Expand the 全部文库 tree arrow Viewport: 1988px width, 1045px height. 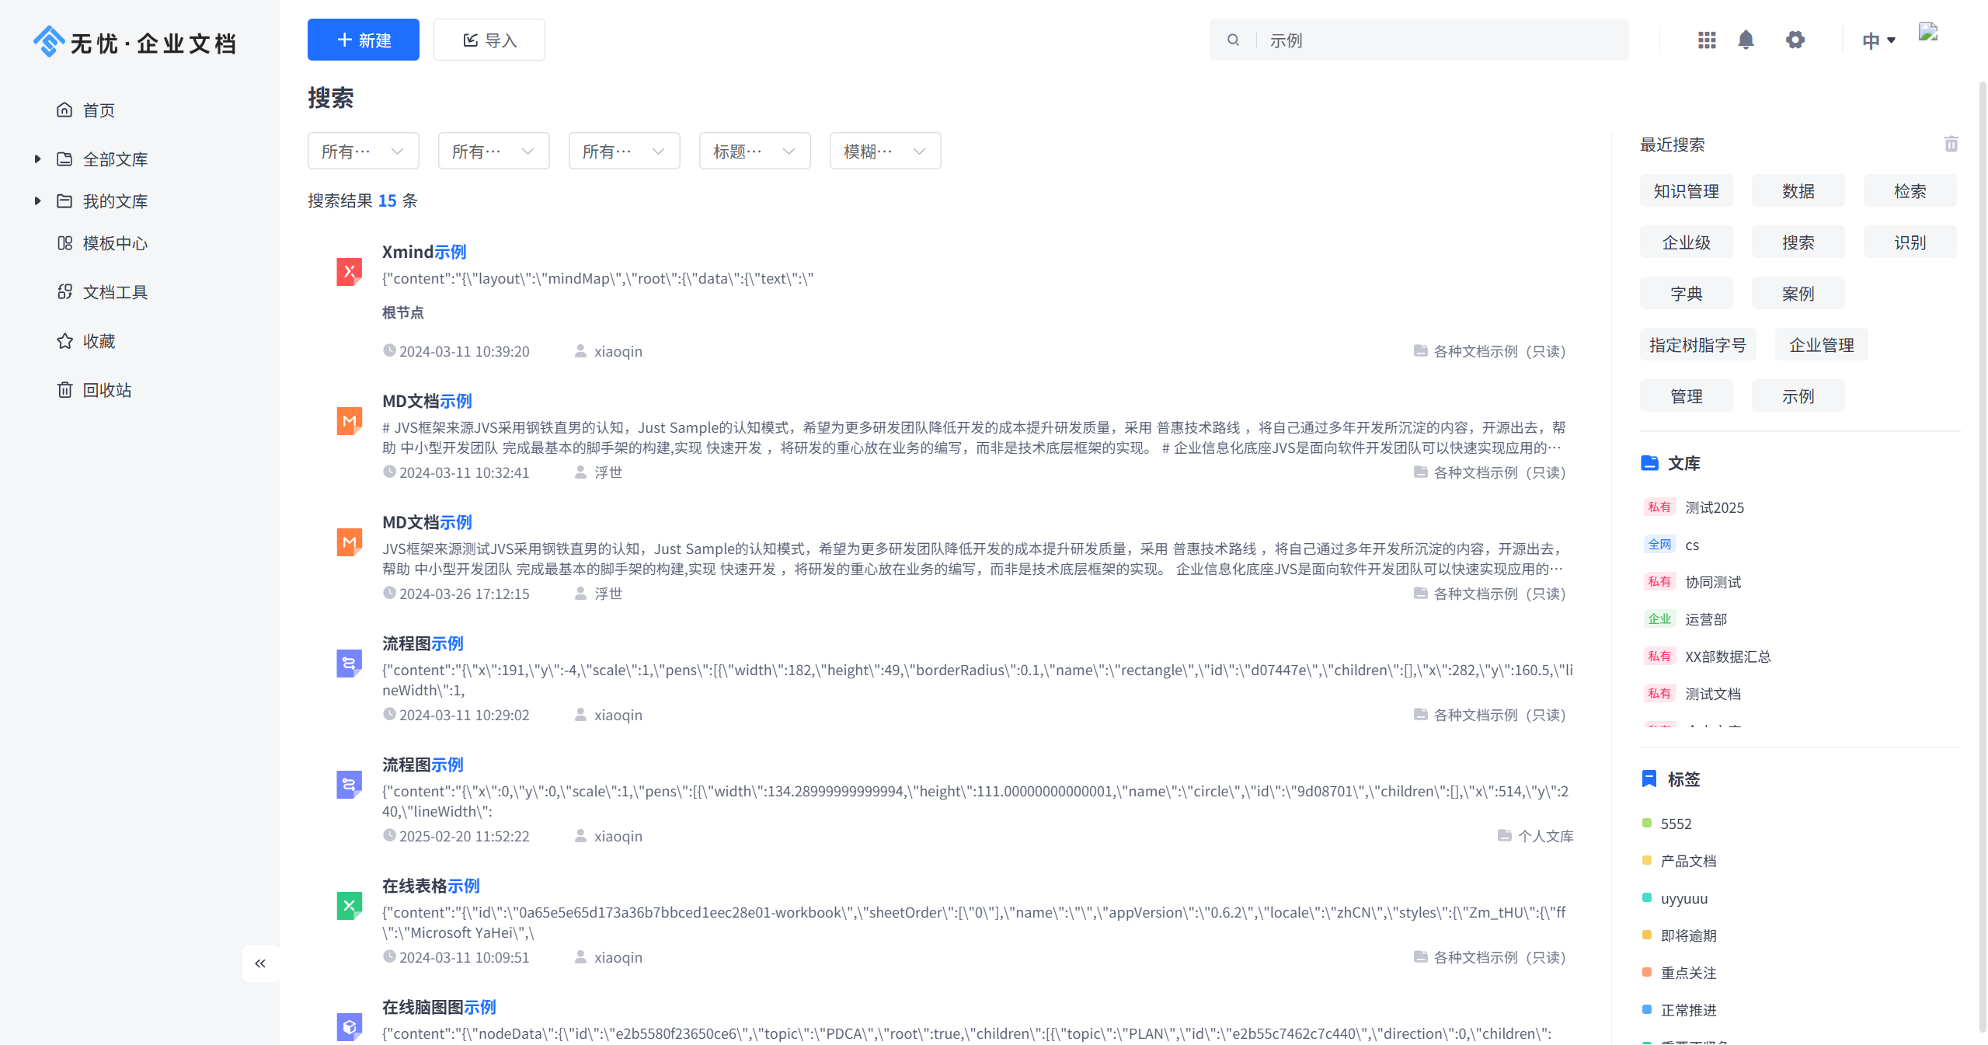pyautogui.click(x=37, y=159)
